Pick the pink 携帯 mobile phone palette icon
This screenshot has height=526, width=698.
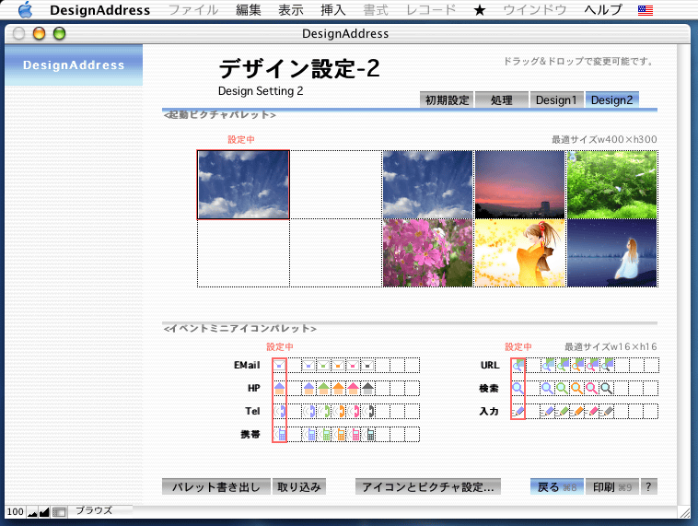tap(353, 434)
